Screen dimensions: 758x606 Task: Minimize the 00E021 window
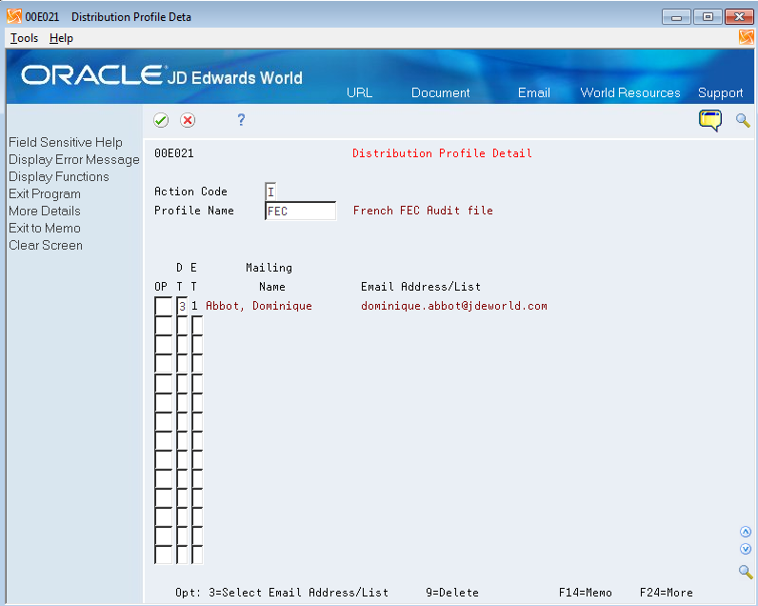tap(676, 17)
